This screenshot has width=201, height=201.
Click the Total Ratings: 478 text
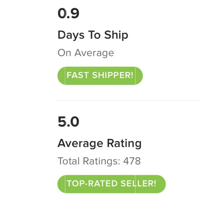click(x=99, y=161)
